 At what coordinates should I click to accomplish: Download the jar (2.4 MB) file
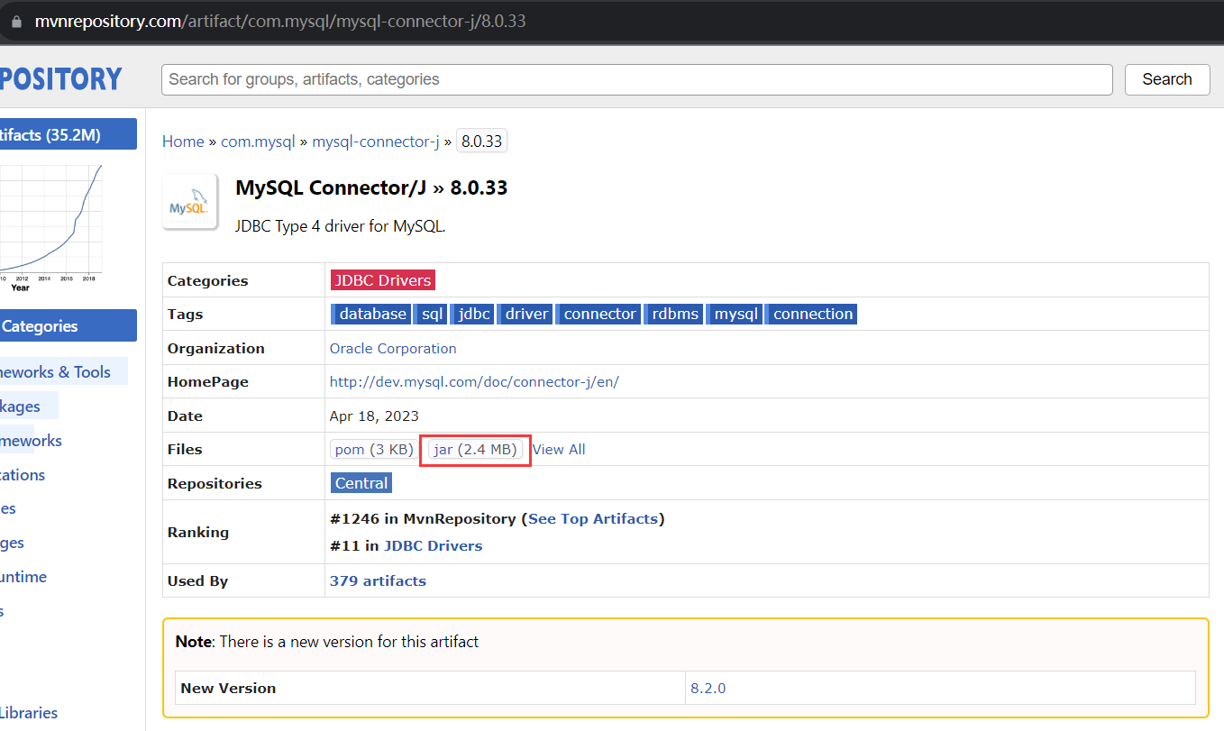click(x=476, y=449)
